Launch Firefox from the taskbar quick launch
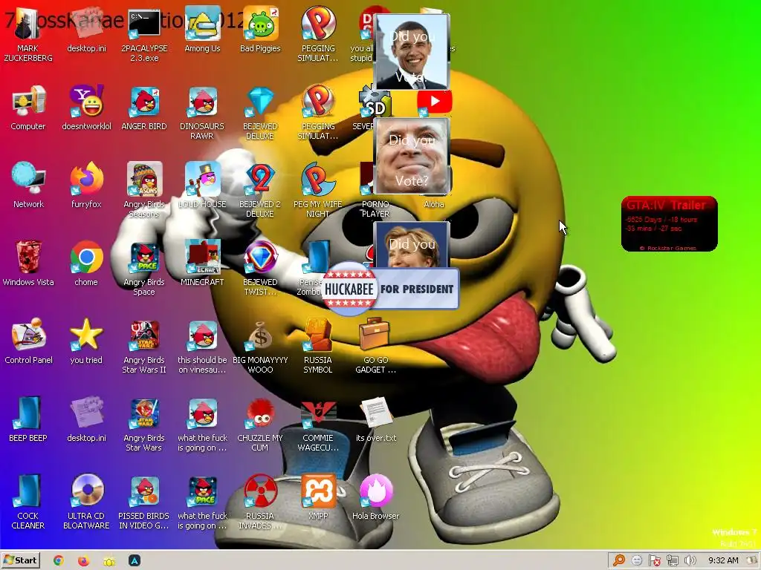Image resolution: width=761 pixels, height=570 pixels. pyautogui.click(x=83, y=560)
